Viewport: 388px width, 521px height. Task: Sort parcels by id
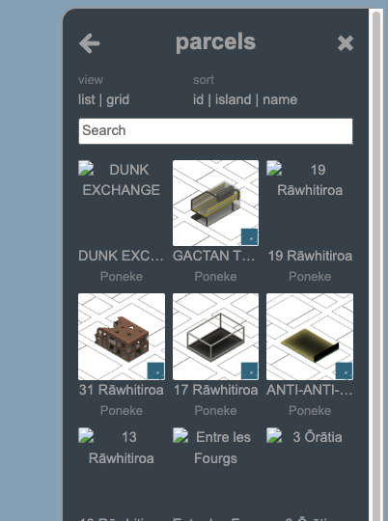coord(198,99)
